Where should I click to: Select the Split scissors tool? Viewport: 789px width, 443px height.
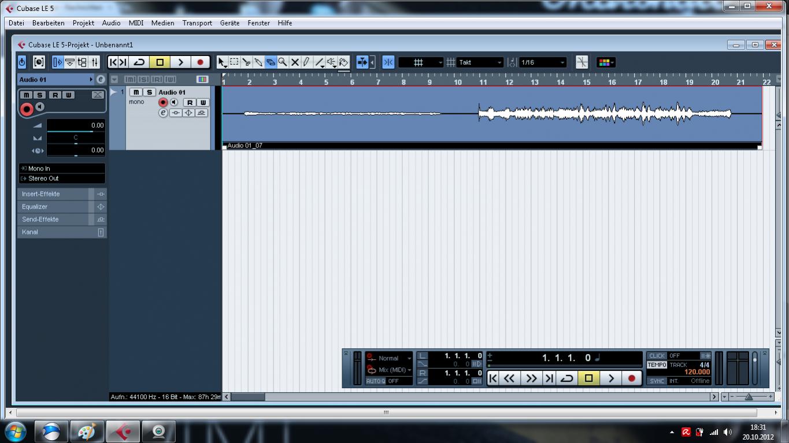coord(246,62)
